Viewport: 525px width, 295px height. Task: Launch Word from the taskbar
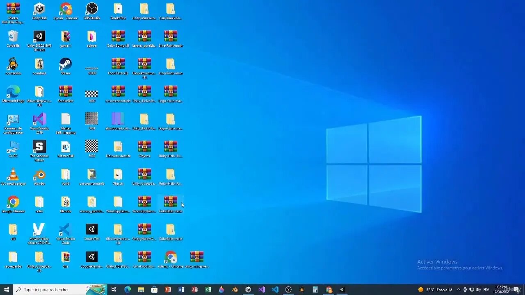181,290
